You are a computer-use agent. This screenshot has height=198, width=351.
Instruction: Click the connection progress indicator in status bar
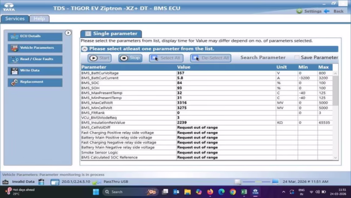click(256, 182)
